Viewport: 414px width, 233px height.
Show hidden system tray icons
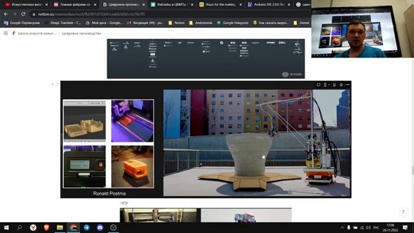[342, 227]
